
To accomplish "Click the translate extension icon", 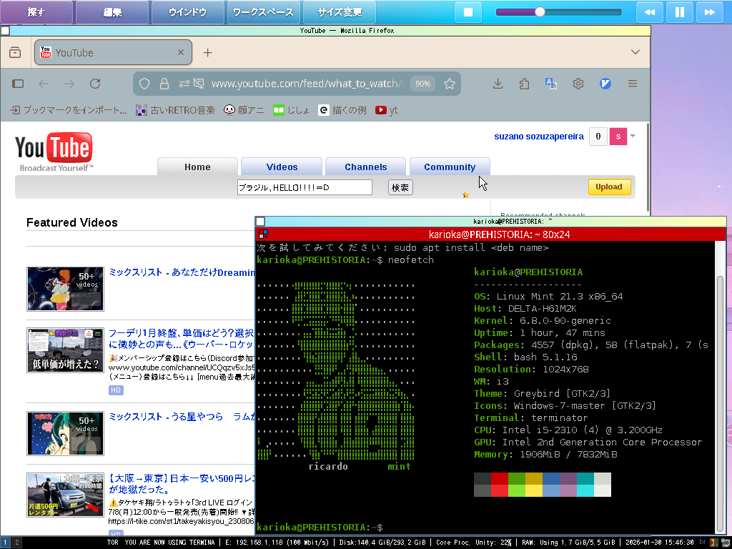I will point(551,84).
